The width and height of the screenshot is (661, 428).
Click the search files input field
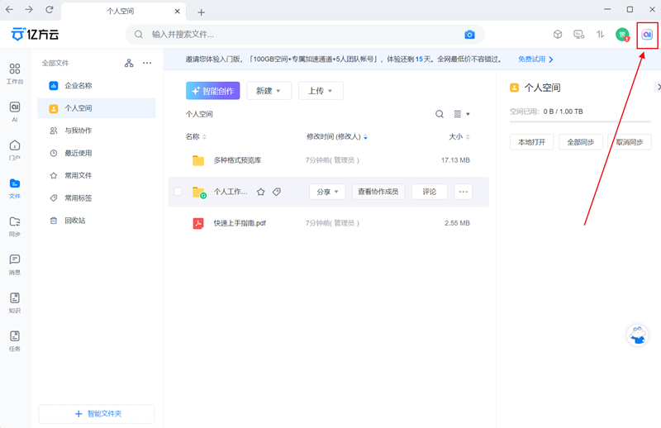pos(297,35)
